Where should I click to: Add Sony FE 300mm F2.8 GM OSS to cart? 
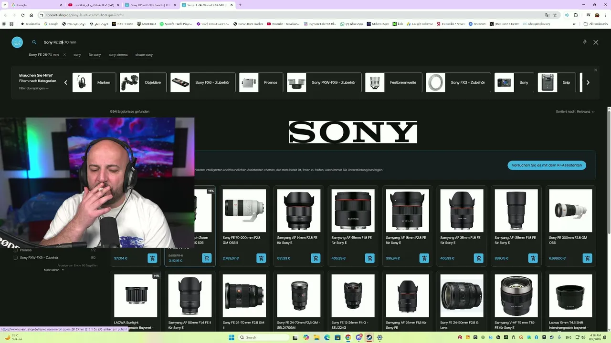(x=588, y=258)
